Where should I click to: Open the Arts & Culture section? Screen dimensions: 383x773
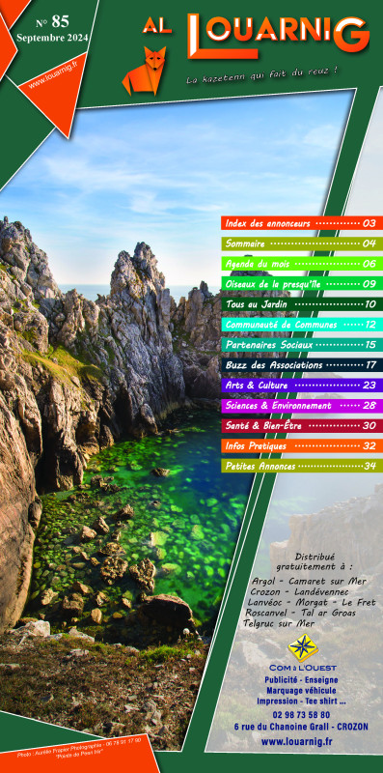[302, 385]
